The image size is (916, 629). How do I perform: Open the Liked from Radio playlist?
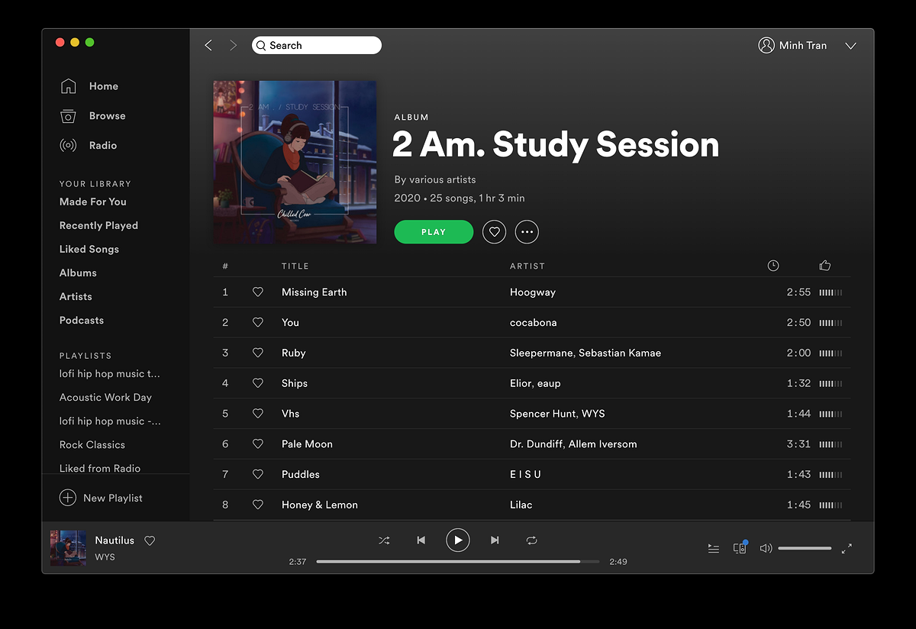100,468
